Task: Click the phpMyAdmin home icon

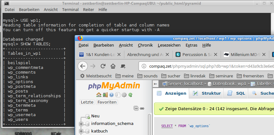Action: (99, 94)
